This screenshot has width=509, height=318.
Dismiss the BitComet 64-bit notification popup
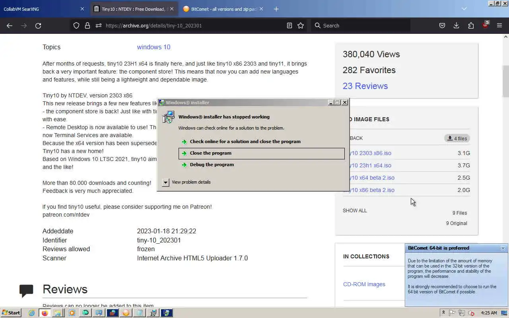tap(503, 248)
